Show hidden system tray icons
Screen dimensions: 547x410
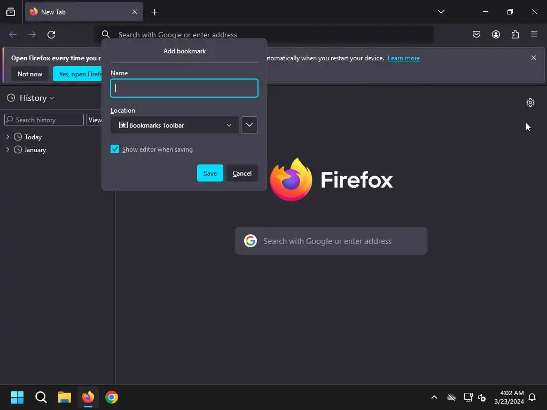[x=434, y=397]
